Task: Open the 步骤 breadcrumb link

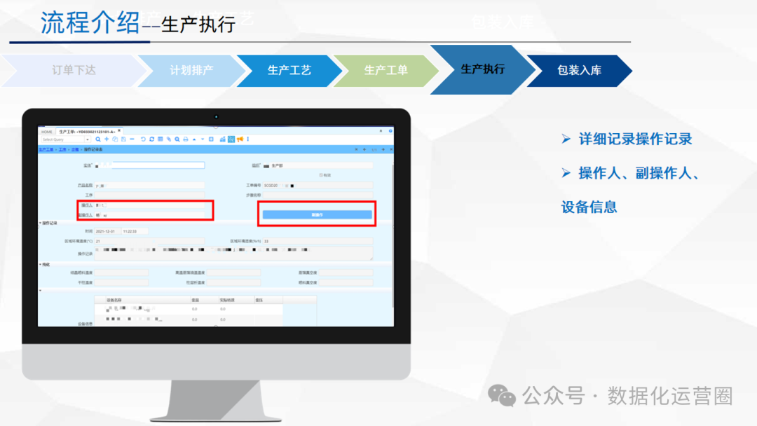Action: (x=75, y=149)
